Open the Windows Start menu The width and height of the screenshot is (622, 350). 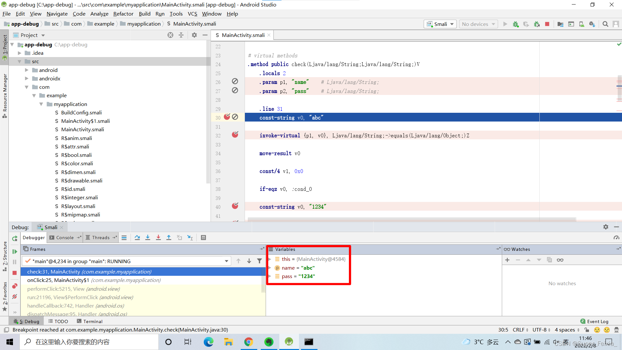coord(9,342)
